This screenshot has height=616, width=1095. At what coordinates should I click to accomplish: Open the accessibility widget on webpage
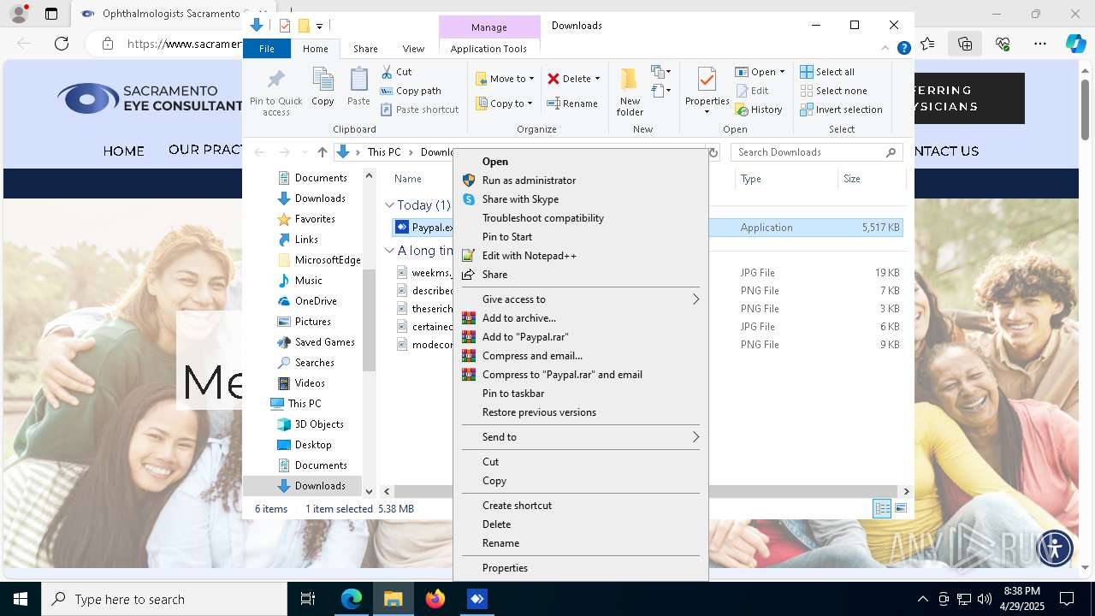click(x=1054, y=548)
